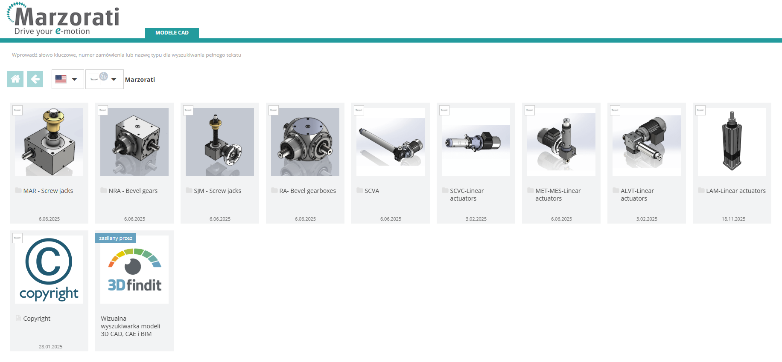Click the MET-MES-Linear actuators folder icon
This screenshot has height=362, width=782.
(531, 190)
